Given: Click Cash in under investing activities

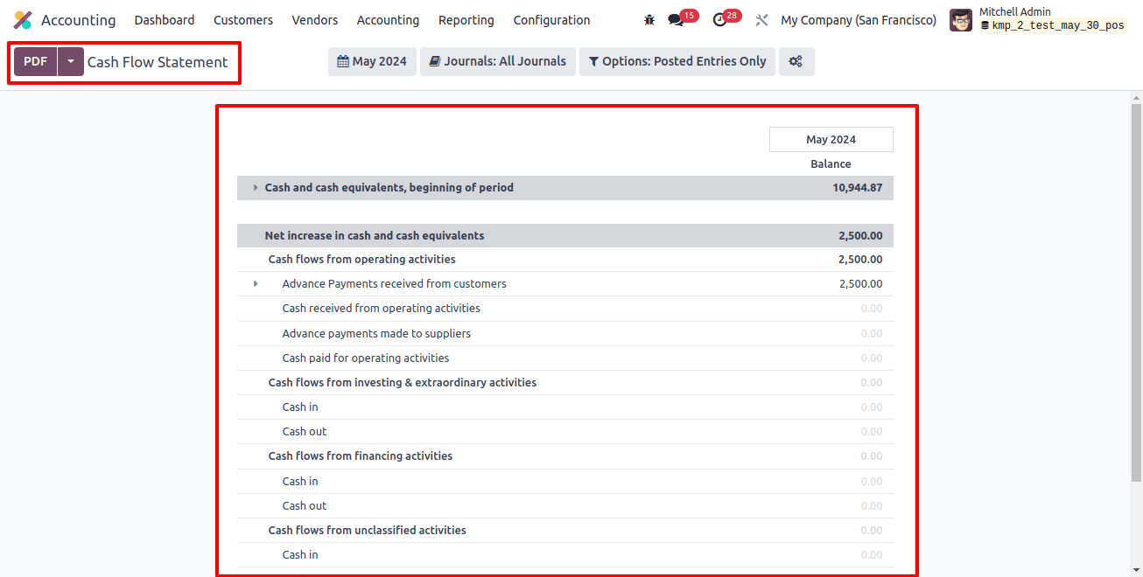Looking at the screenshot, I should pyautogui.click(x=300, y=407).
